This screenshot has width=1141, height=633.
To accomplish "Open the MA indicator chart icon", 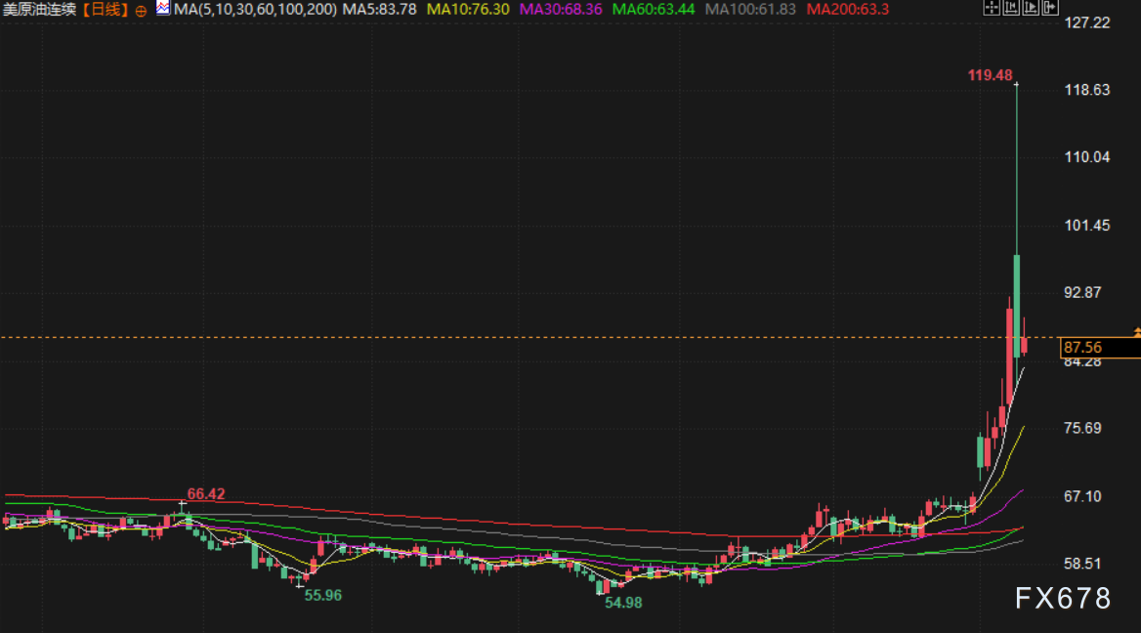I will (163, 9).
